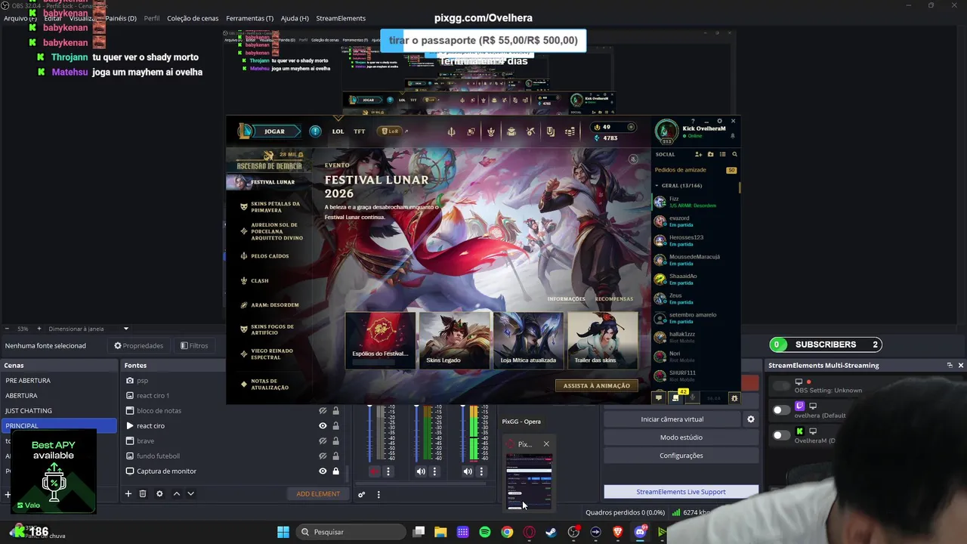
Task: Open Brave browser from the taskbar
Action: click(x=617, y=532)
